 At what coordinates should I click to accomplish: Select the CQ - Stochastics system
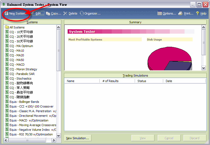tap(18, 79)
